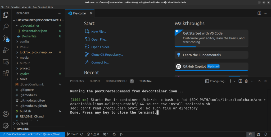Viewport: 271px width, 137px height.
Task: Open the Source Control view icon
Action: 6,39
